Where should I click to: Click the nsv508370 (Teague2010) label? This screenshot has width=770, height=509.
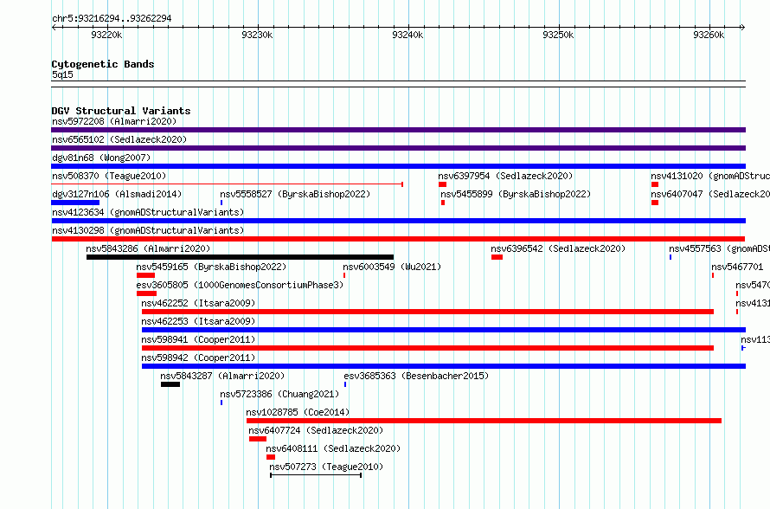(x=109, y=176)
